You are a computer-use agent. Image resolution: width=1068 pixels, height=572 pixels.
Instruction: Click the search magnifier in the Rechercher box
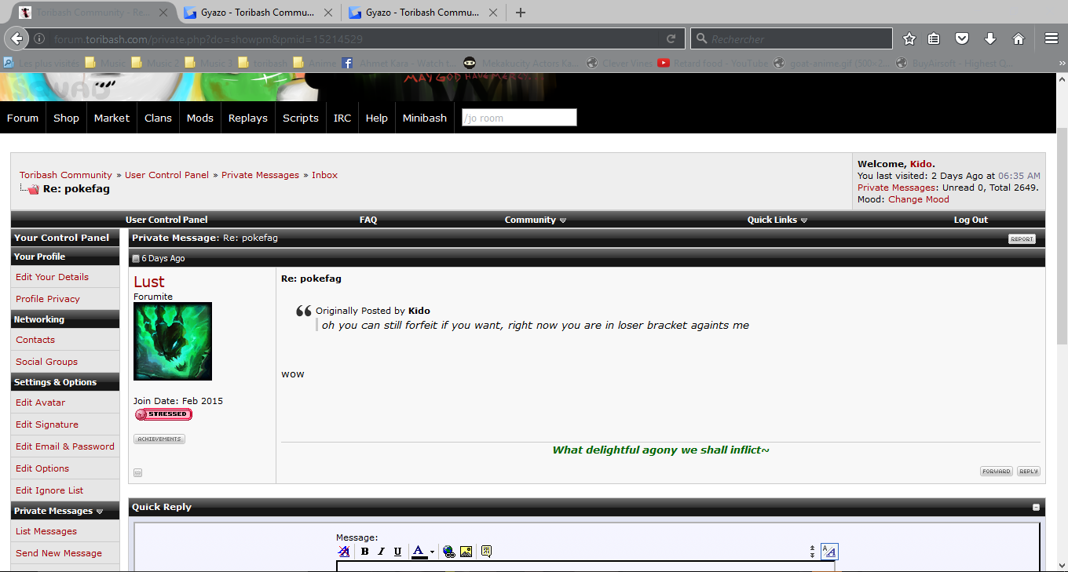coord(701,38)
